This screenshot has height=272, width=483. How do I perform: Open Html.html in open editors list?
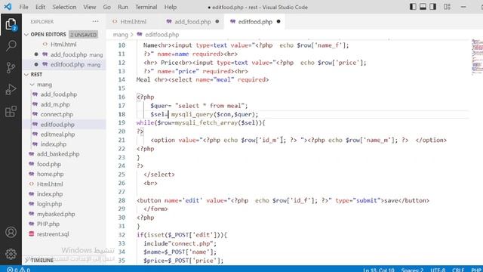[x=63, y=45]
